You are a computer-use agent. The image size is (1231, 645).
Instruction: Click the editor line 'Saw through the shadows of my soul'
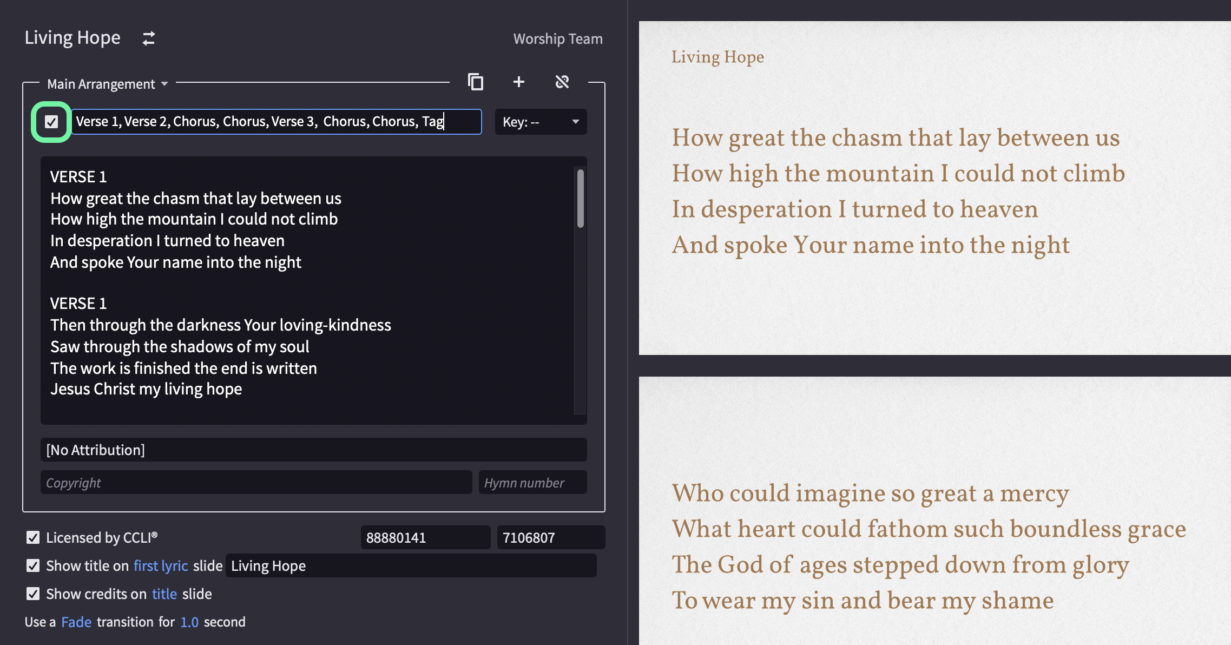(x=180, y=347)
